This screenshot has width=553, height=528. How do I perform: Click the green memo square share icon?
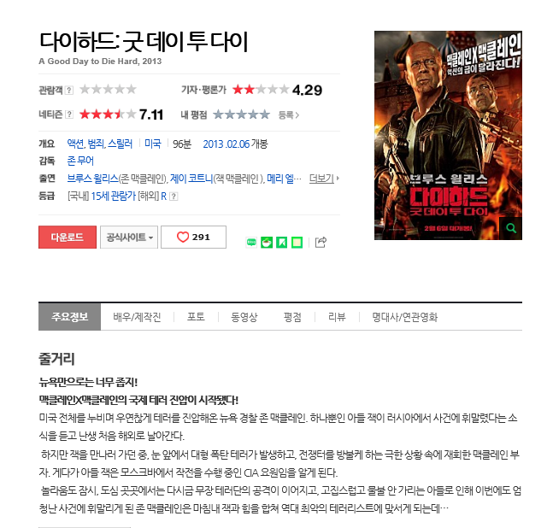pyautogui.click(x=297, y=243)
